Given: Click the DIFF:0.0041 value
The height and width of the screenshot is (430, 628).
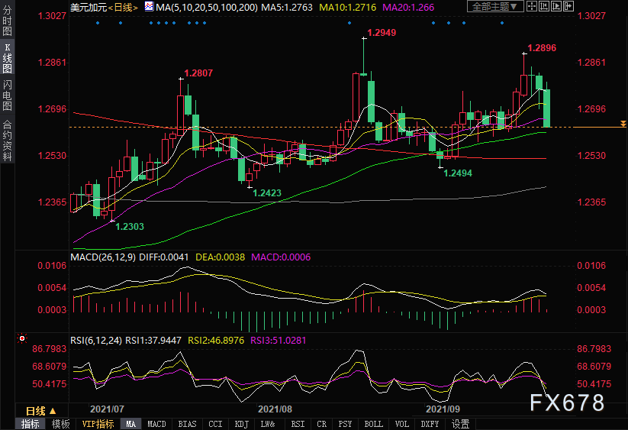Looking at the screenshot, I should tap(163, 257).
